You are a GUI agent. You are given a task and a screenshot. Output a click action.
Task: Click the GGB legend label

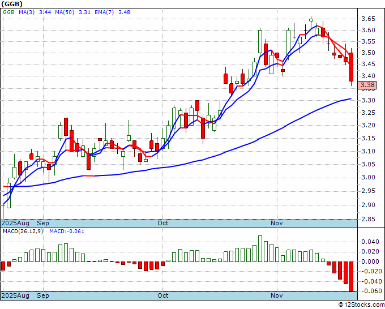[x=8, y=12]
